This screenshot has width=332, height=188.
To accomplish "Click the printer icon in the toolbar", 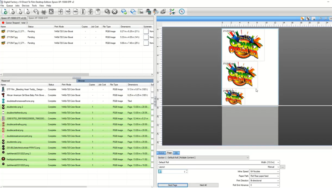I will pyautogui.click(x=44, y=12).
